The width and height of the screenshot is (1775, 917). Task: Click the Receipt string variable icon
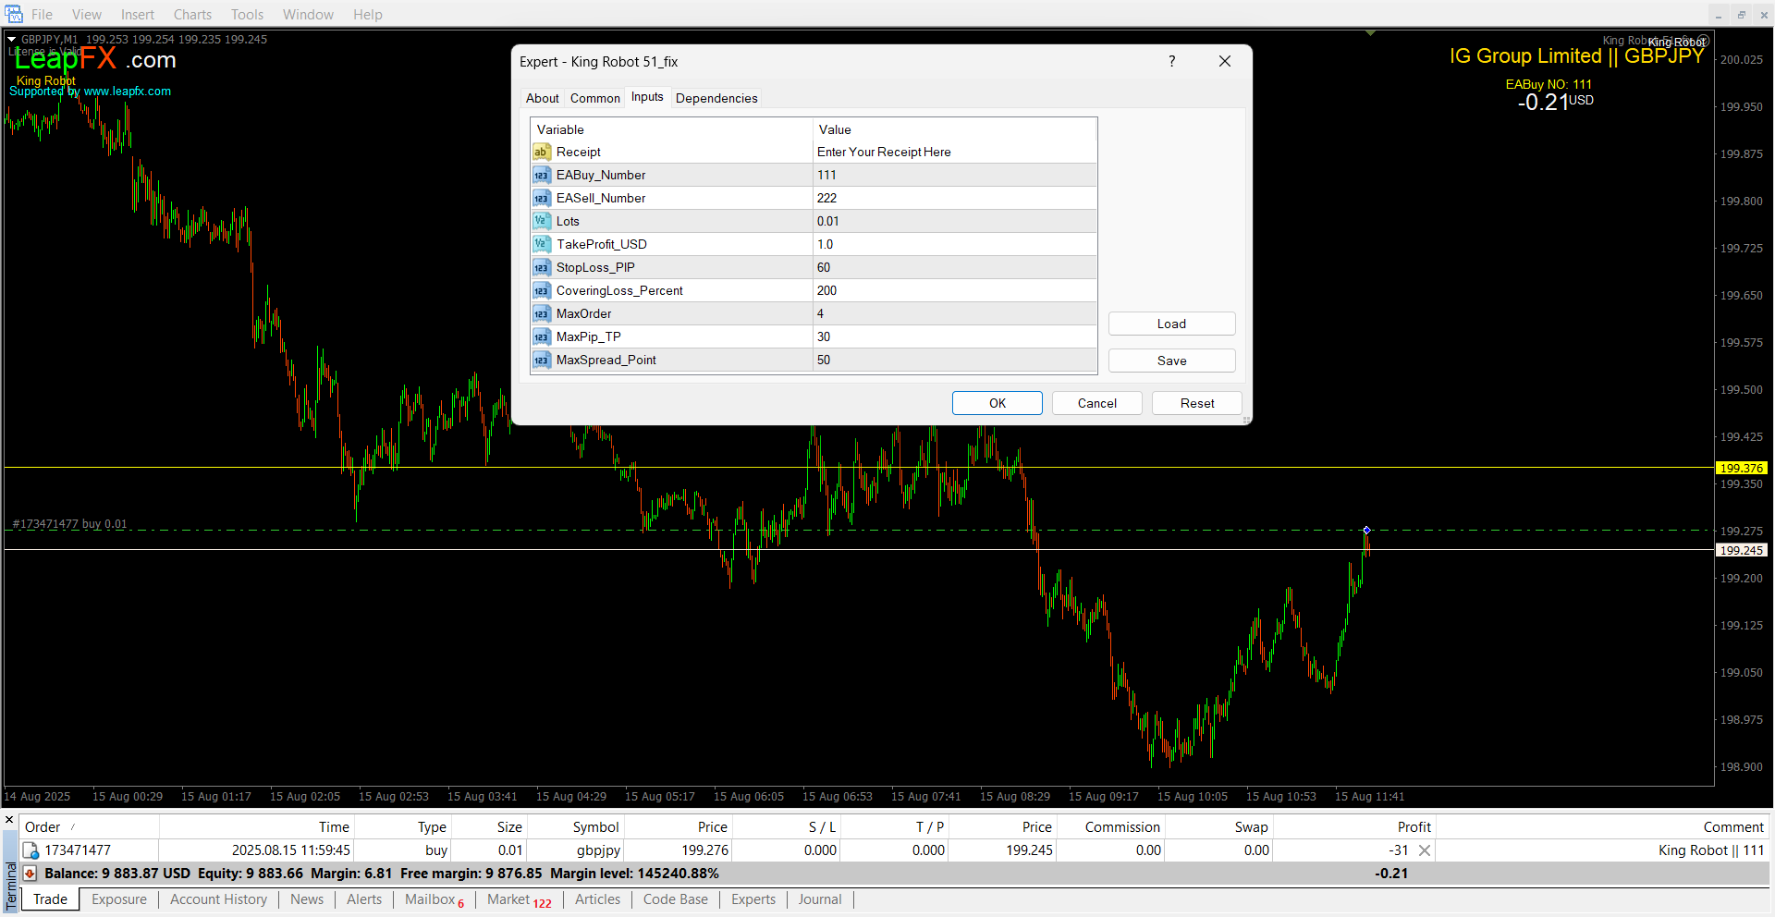tap(542, 153)
